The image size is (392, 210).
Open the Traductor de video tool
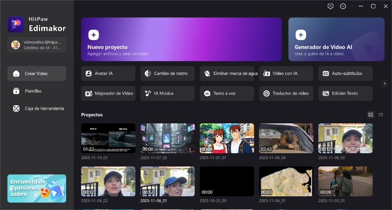point(286,93)
